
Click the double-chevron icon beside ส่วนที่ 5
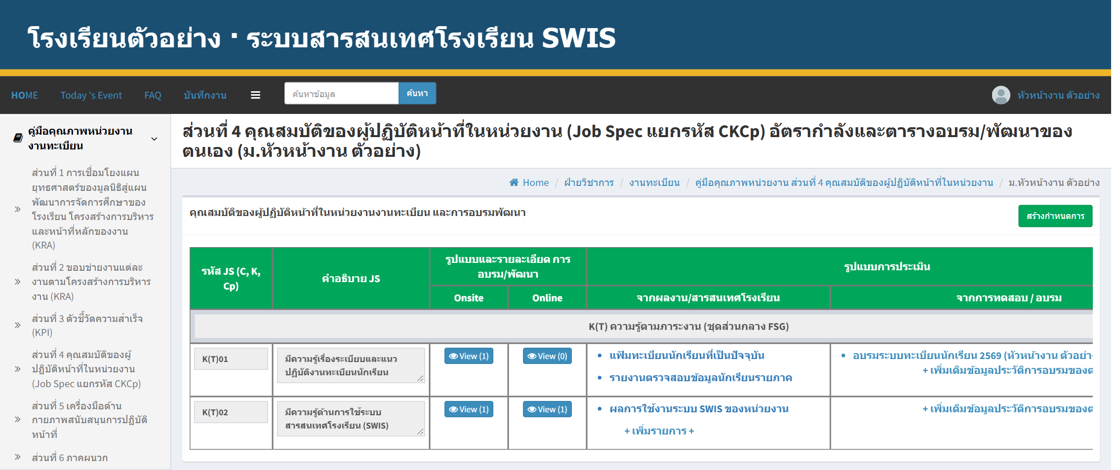18,420
